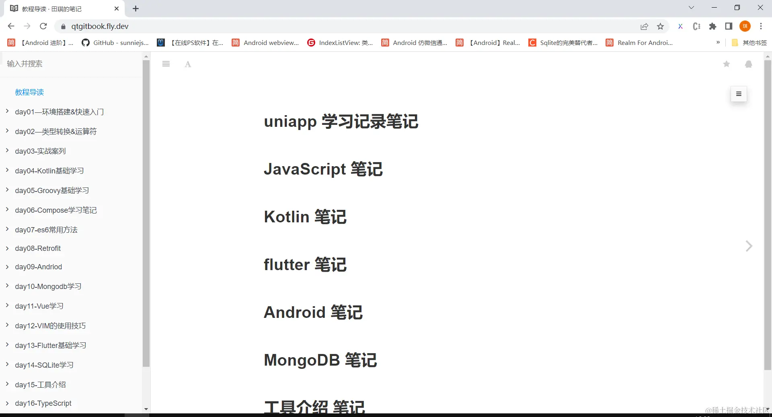Click the blue X extension icon
The width and height of the screenshot is (772, 417).
click(680, 26)
